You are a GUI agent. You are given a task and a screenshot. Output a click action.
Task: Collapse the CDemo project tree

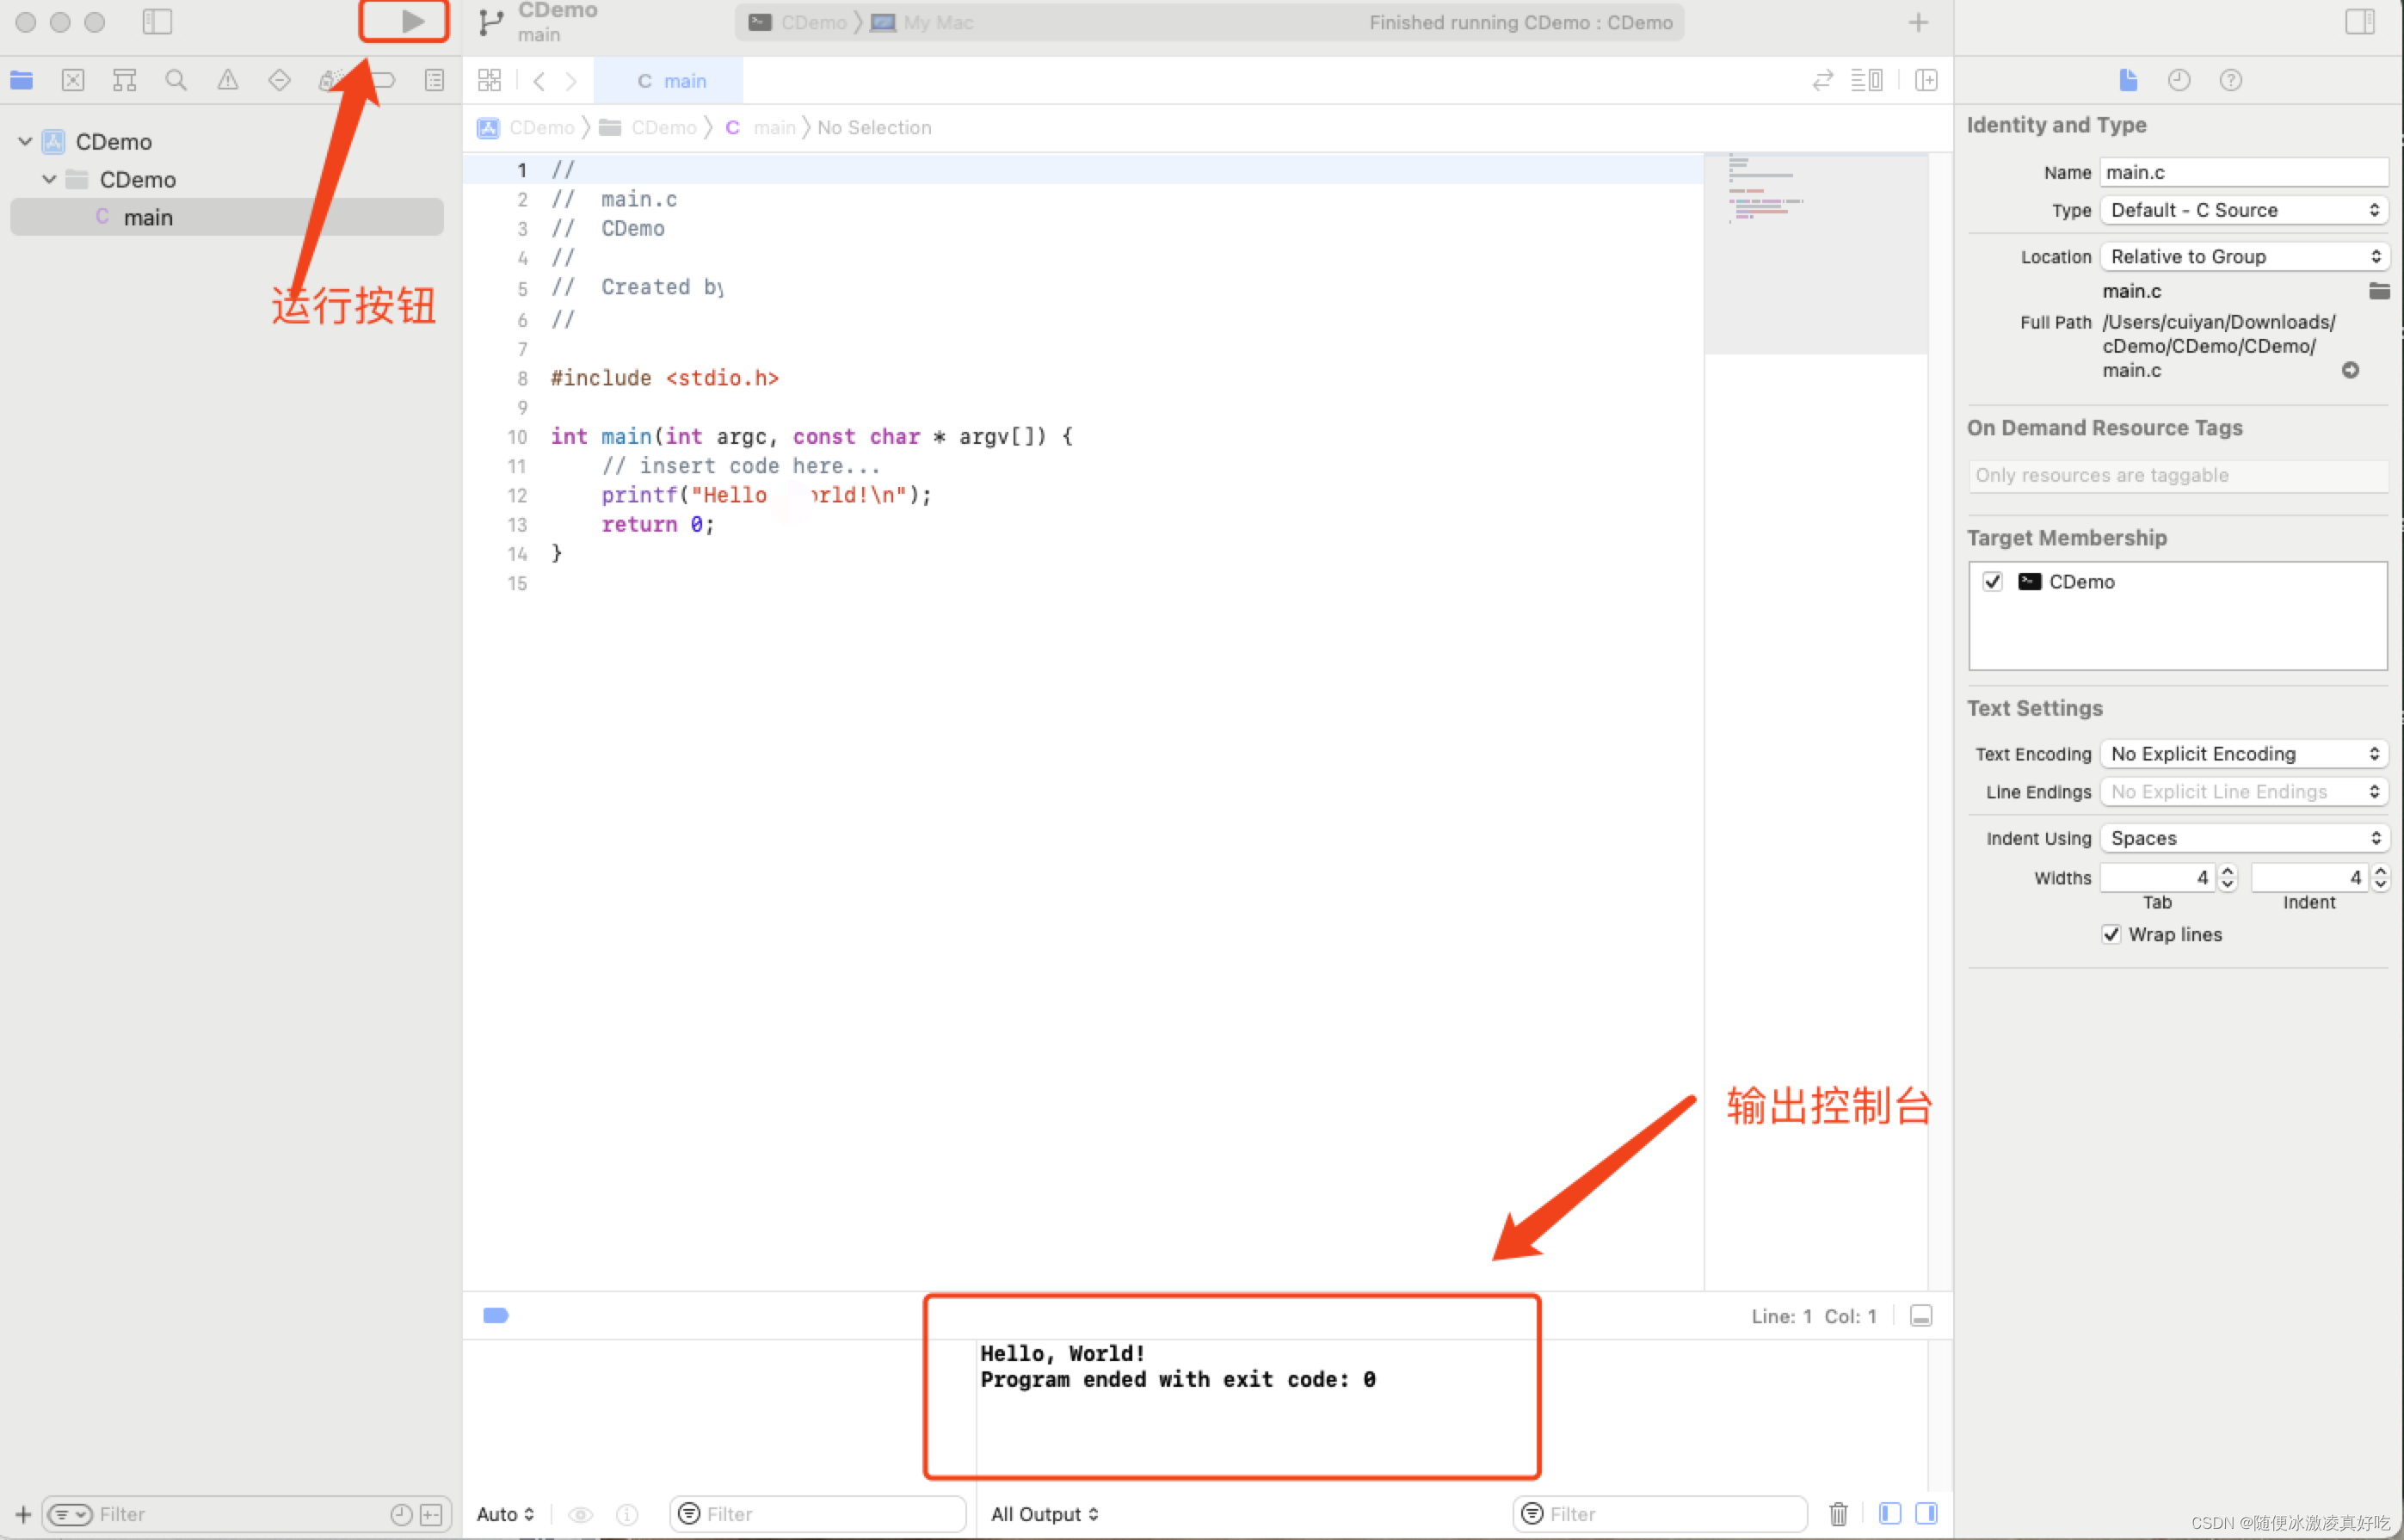[24, 141]
